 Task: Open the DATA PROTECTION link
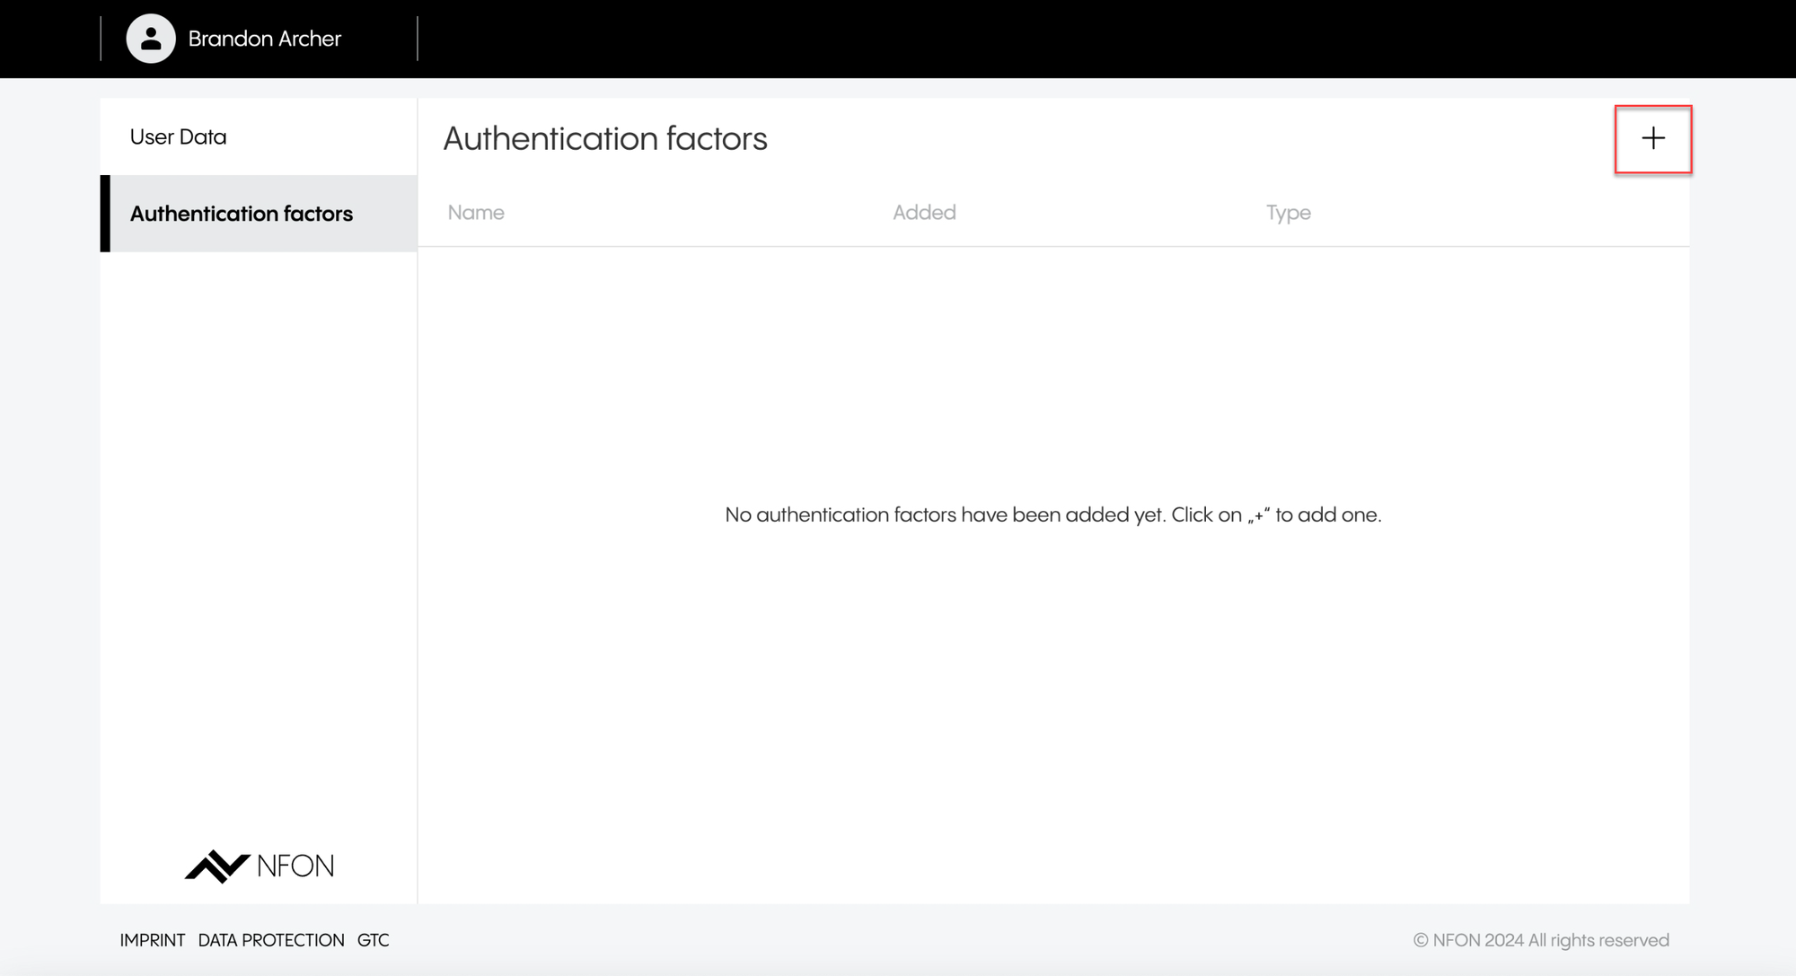[270, 940]
